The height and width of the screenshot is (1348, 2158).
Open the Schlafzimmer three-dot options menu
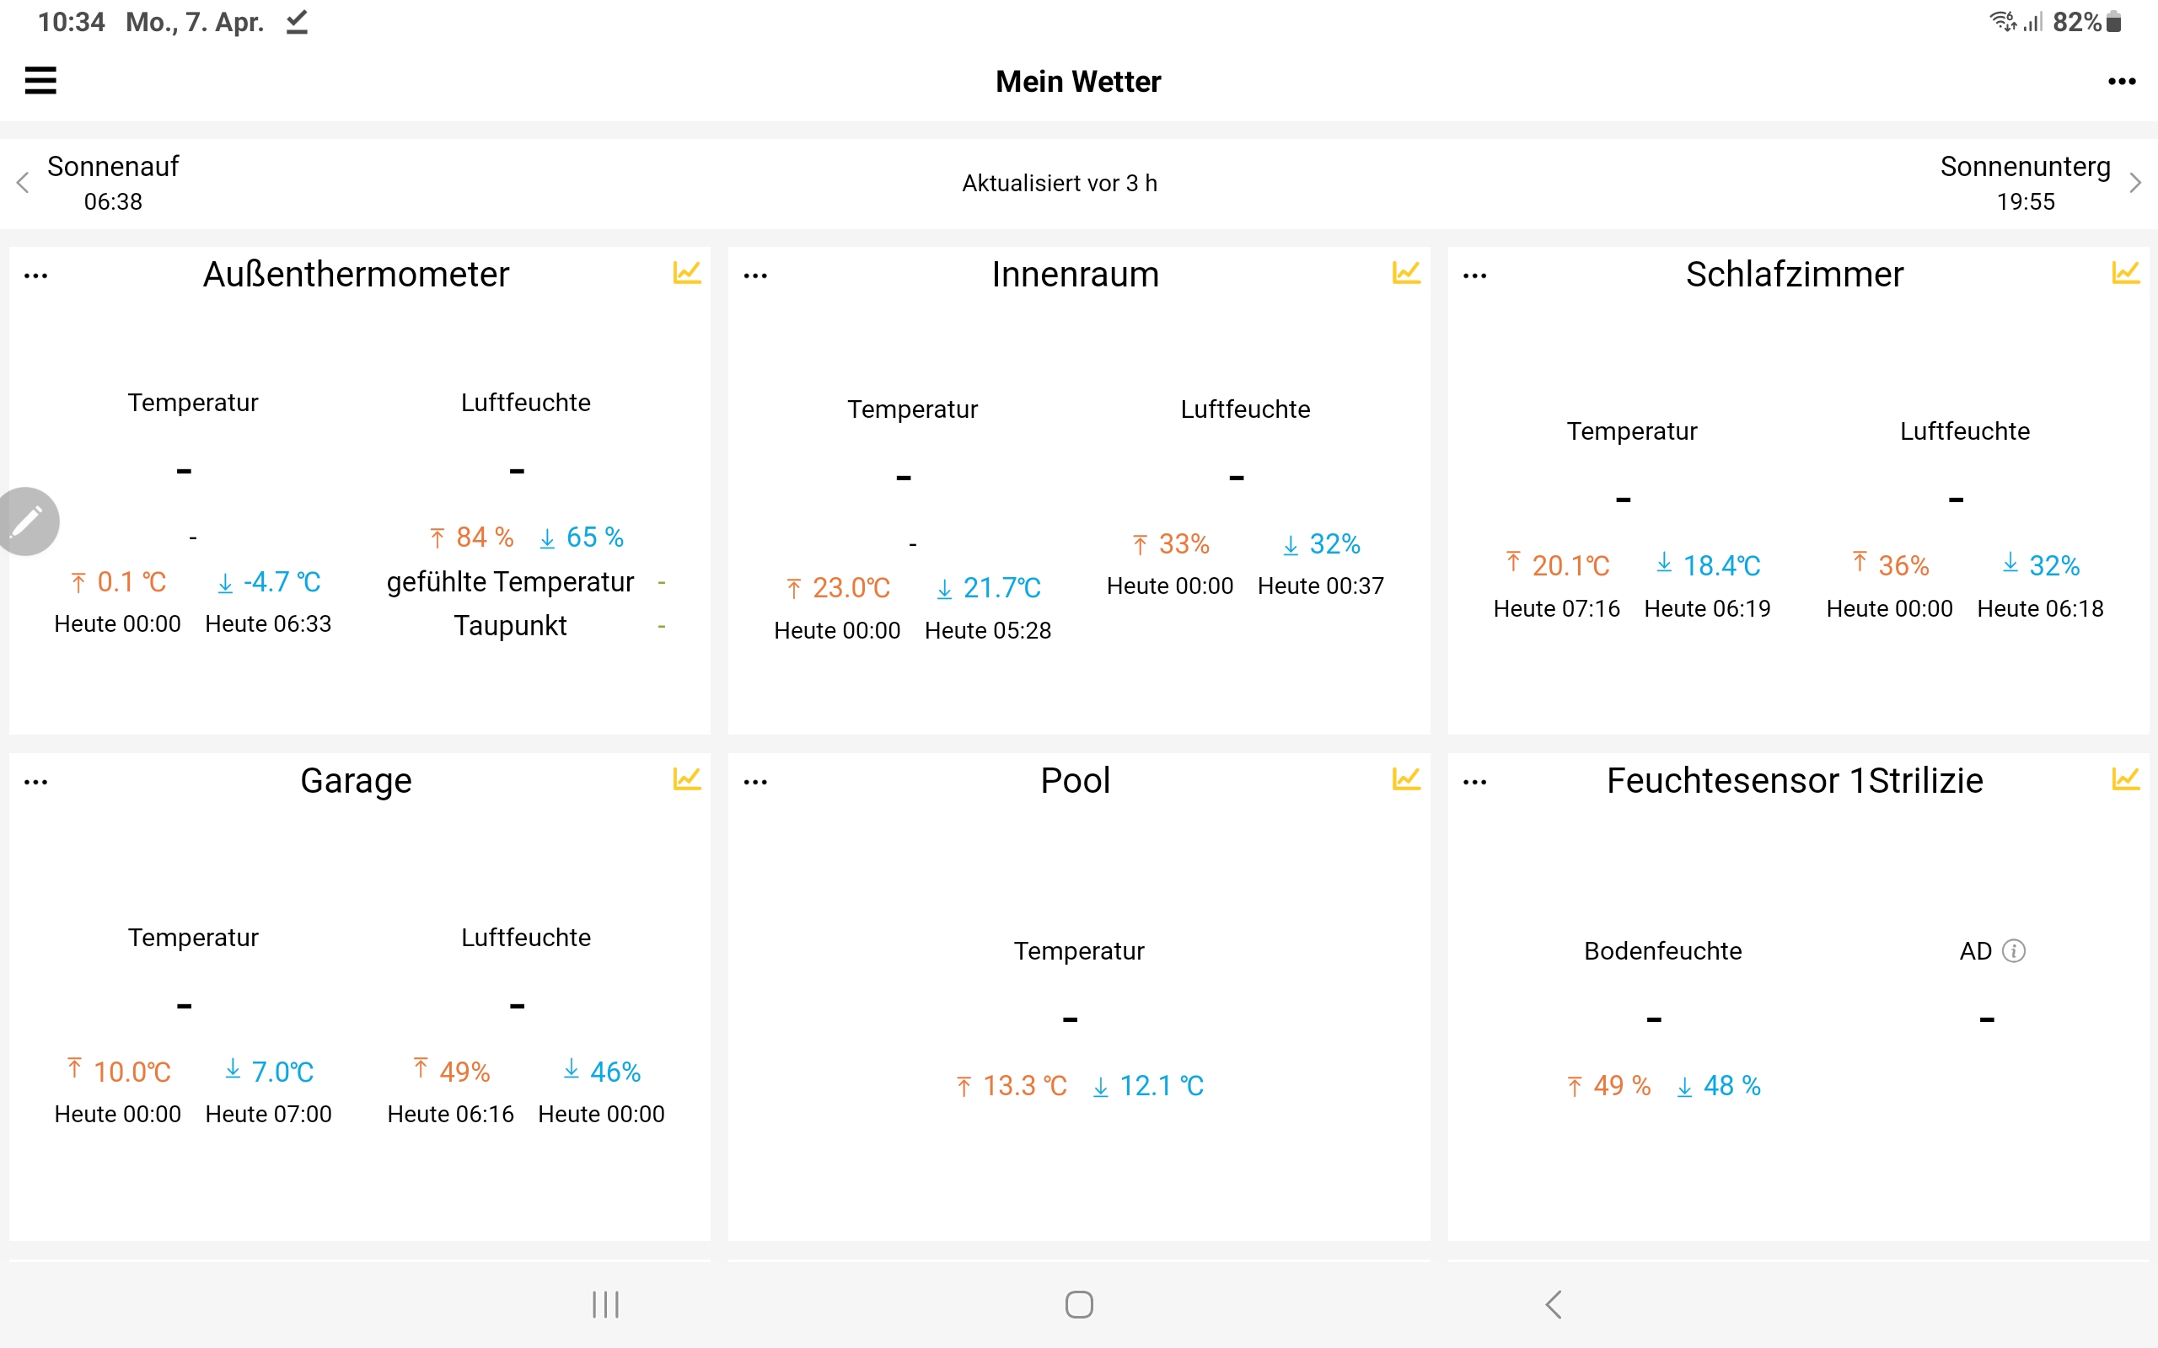tap(1475, 276)
